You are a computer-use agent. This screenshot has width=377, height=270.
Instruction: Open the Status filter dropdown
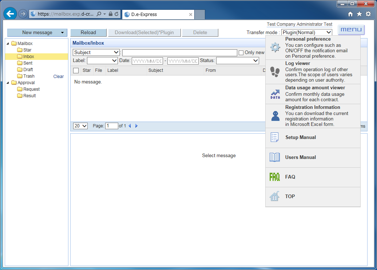(x=237, y=61)
